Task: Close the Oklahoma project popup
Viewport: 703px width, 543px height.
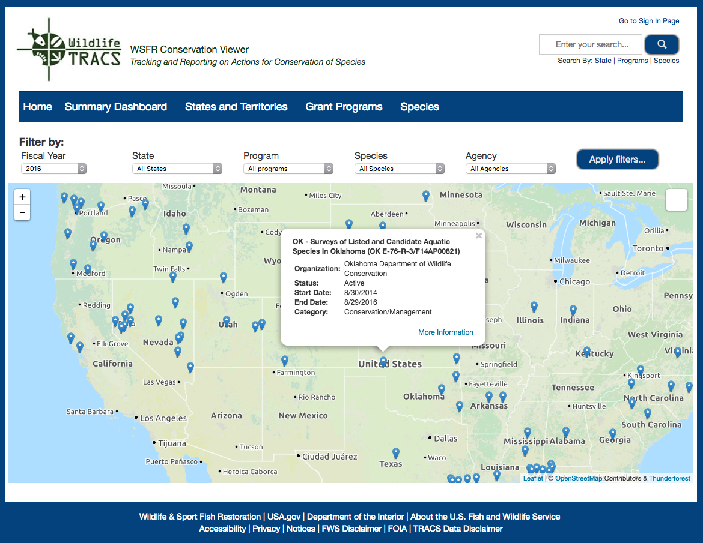Action: click(479, 236)
